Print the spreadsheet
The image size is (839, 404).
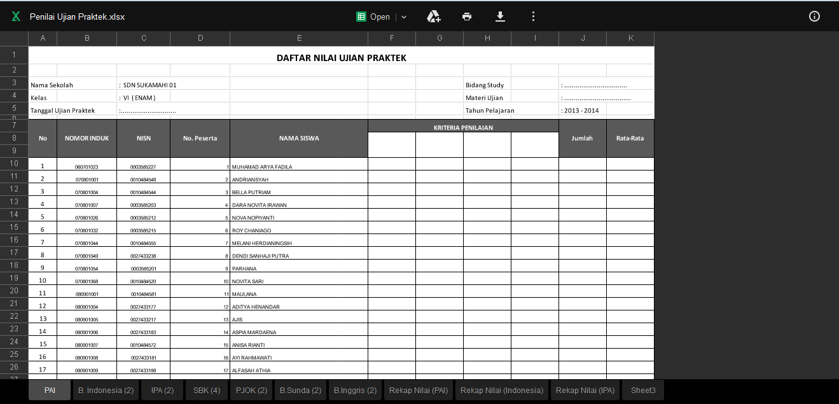[x=467, y=17]
